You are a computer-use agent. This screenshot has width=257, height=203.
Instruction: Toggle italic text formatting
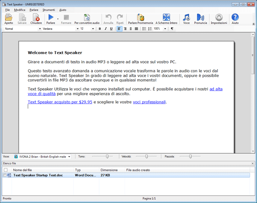click(x=106, y=29)
